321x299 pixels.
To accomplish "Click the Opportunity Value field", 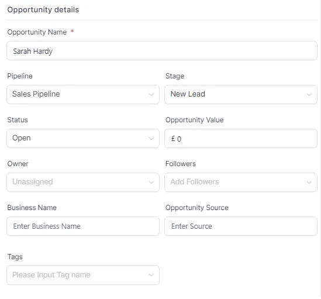I will tap(241, 138).
